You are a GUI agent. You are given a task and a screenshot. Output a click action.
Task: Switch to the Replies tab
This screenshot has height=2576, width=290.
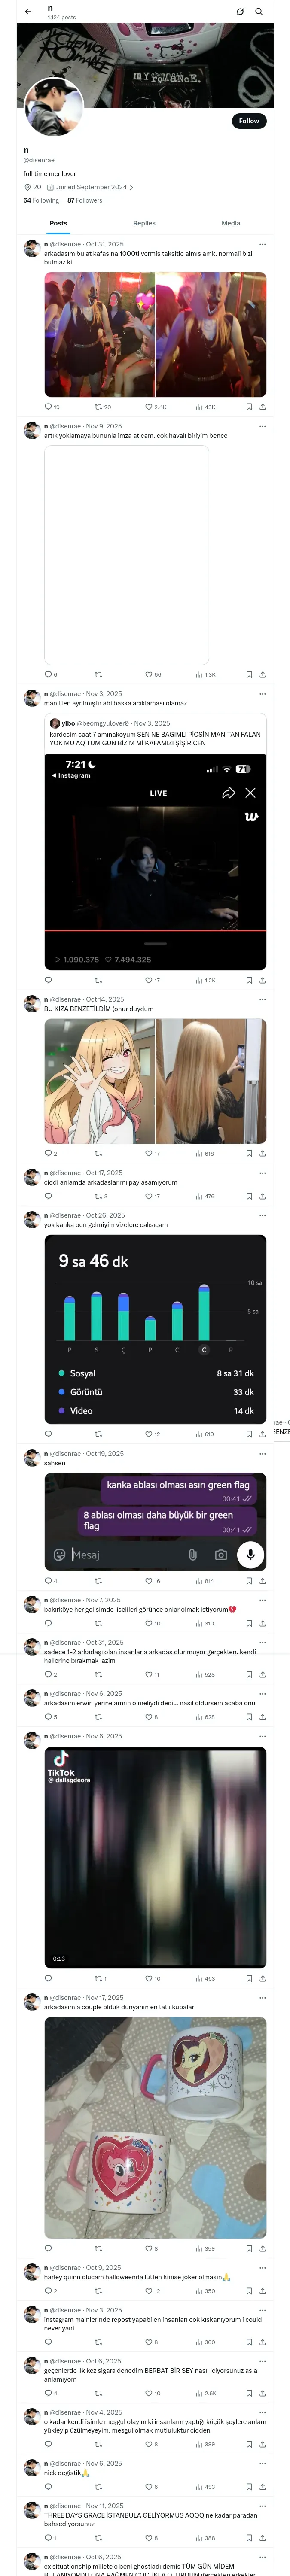pos(144,223)
